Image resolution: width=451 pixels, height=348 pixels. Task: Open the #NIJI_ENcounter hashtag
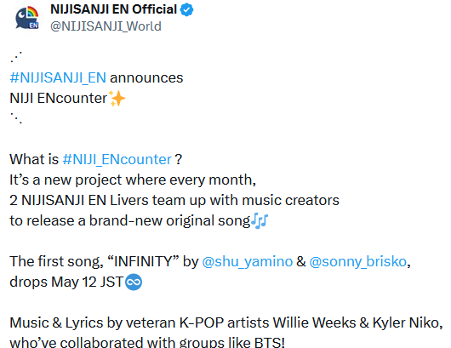[x=117, y=160]
